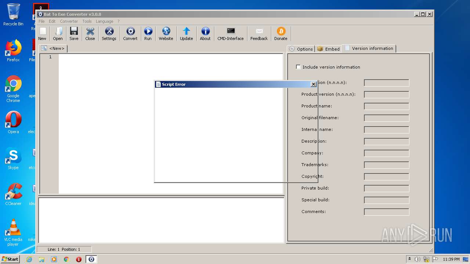Open a batch file via Open icon
This screenshot has height=264, width=470.
pos(58,34)
